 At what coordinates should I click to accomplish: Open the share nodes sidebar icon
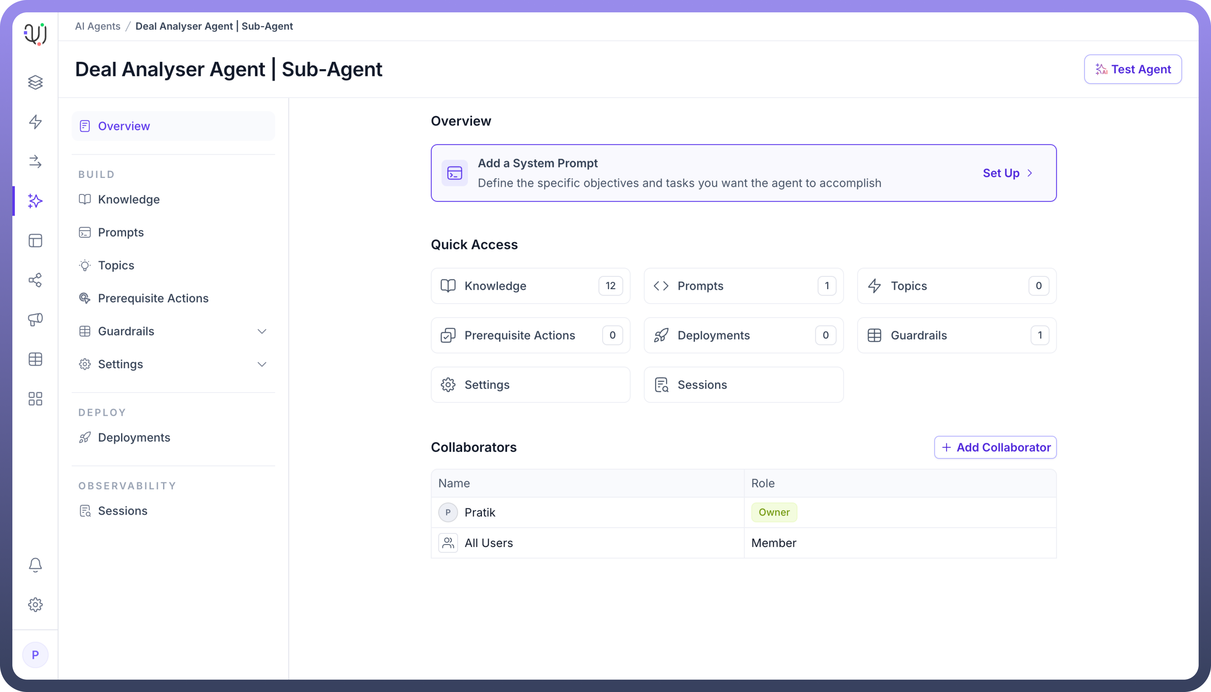pyautogui.click(x=35, y=280)
